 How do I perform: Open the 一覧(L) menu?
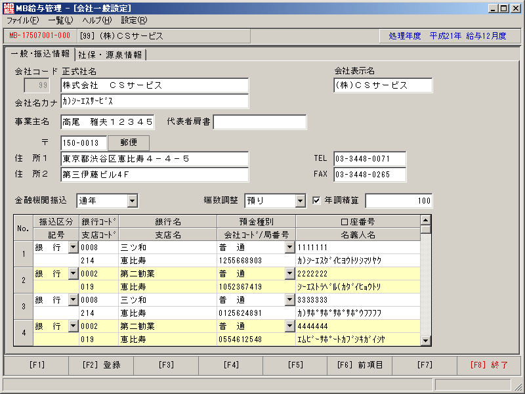pyautogui.click(x=60, y=20)
